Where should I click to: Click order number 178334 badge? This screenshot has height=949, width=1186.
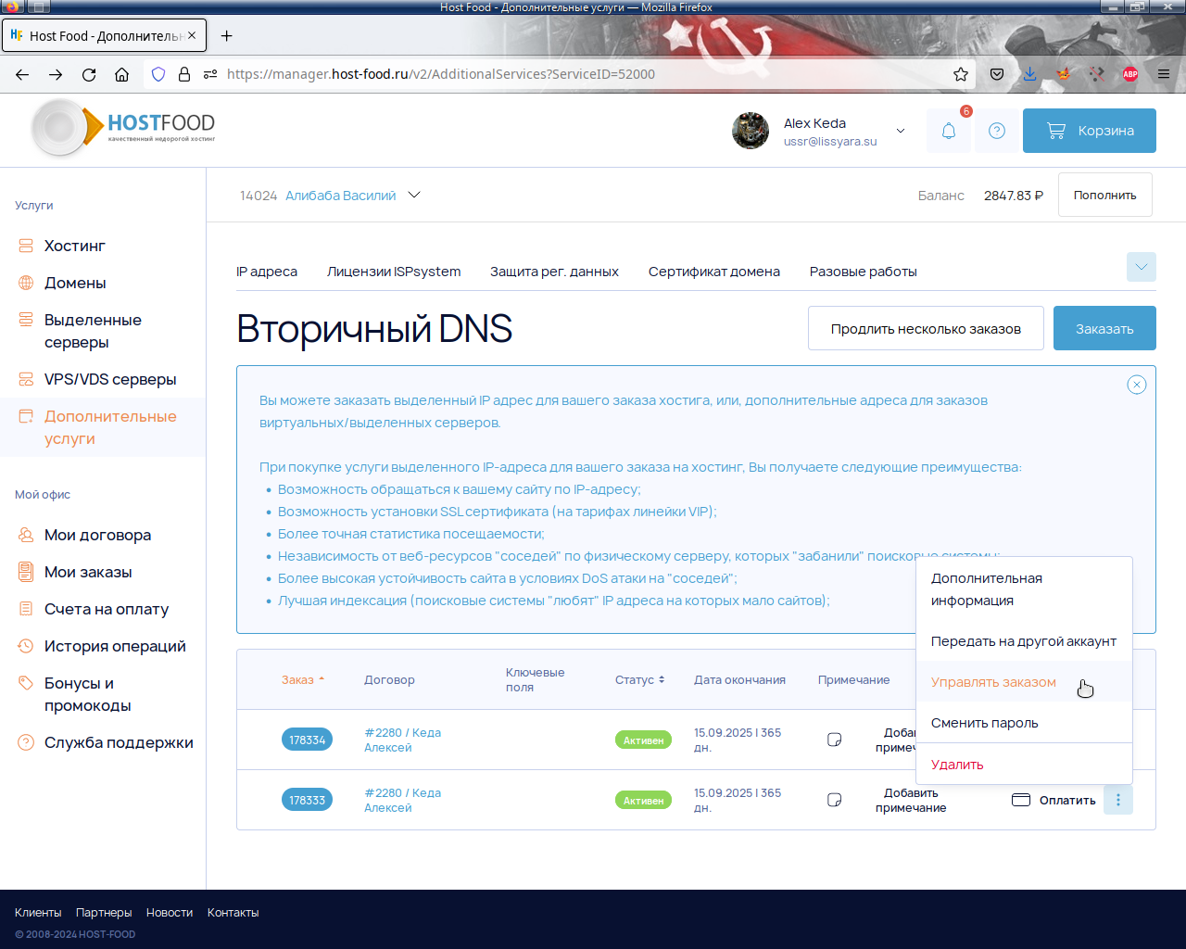click(307, 740)
